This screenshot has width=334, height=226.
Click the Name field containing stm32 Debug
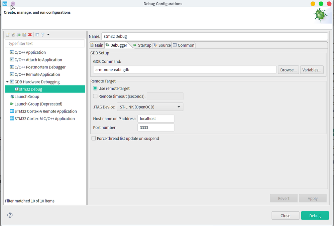(215, 36)
